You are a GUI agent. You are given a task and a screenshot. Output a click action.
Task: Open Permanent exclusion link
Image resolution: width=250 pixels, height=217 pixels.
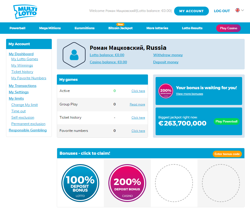click(28, 124)
